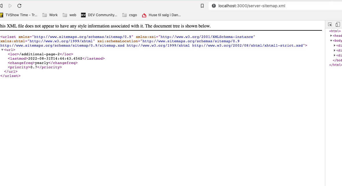
Task: Open the web bookmarks folder
Action: pyautogui.click(x=69, y=15)
